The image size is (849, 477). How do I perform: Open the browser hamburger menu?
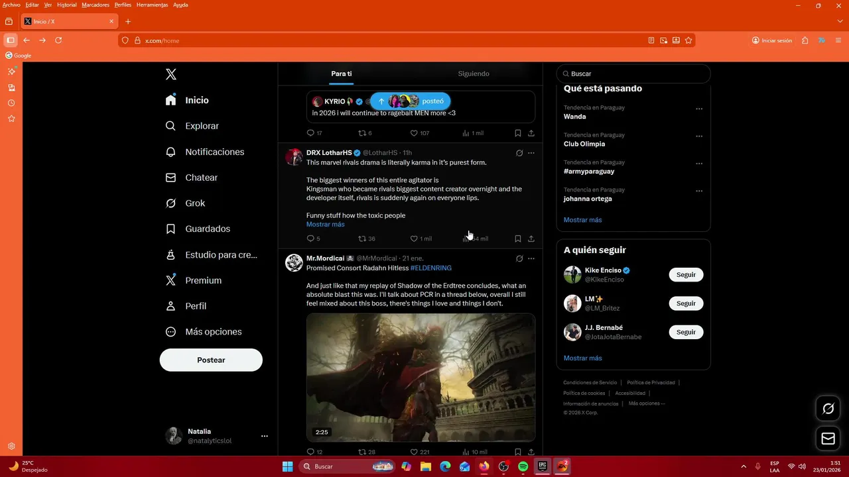(x=838, y=40)
